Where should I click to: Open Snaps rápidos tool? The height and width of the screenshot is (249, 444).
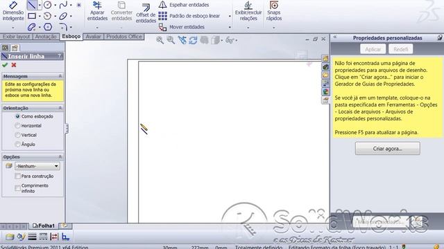tap(274, 11)
